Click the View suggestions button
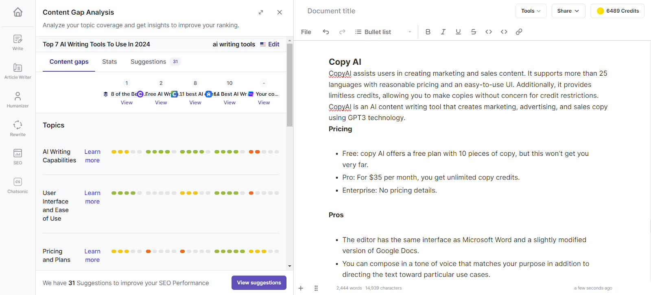Viewport: 651px width, 295px height. coord(259,283)
